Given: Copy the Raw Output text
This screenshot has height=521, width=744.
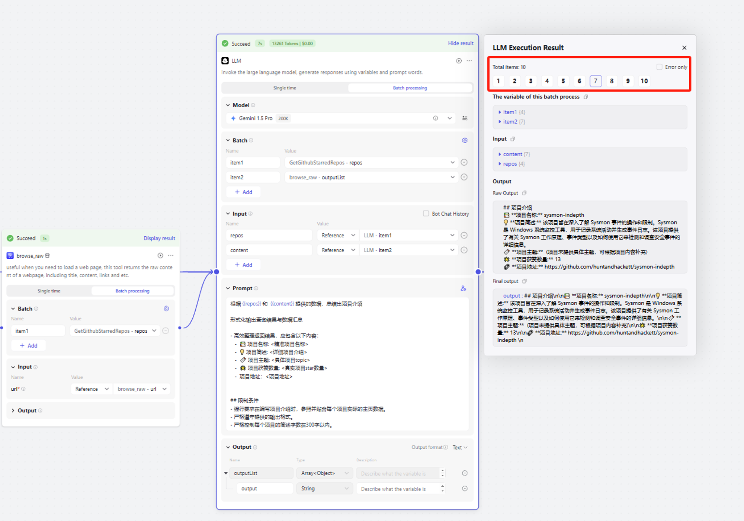Looking at the screenshot, I should [x=524, y=193].
